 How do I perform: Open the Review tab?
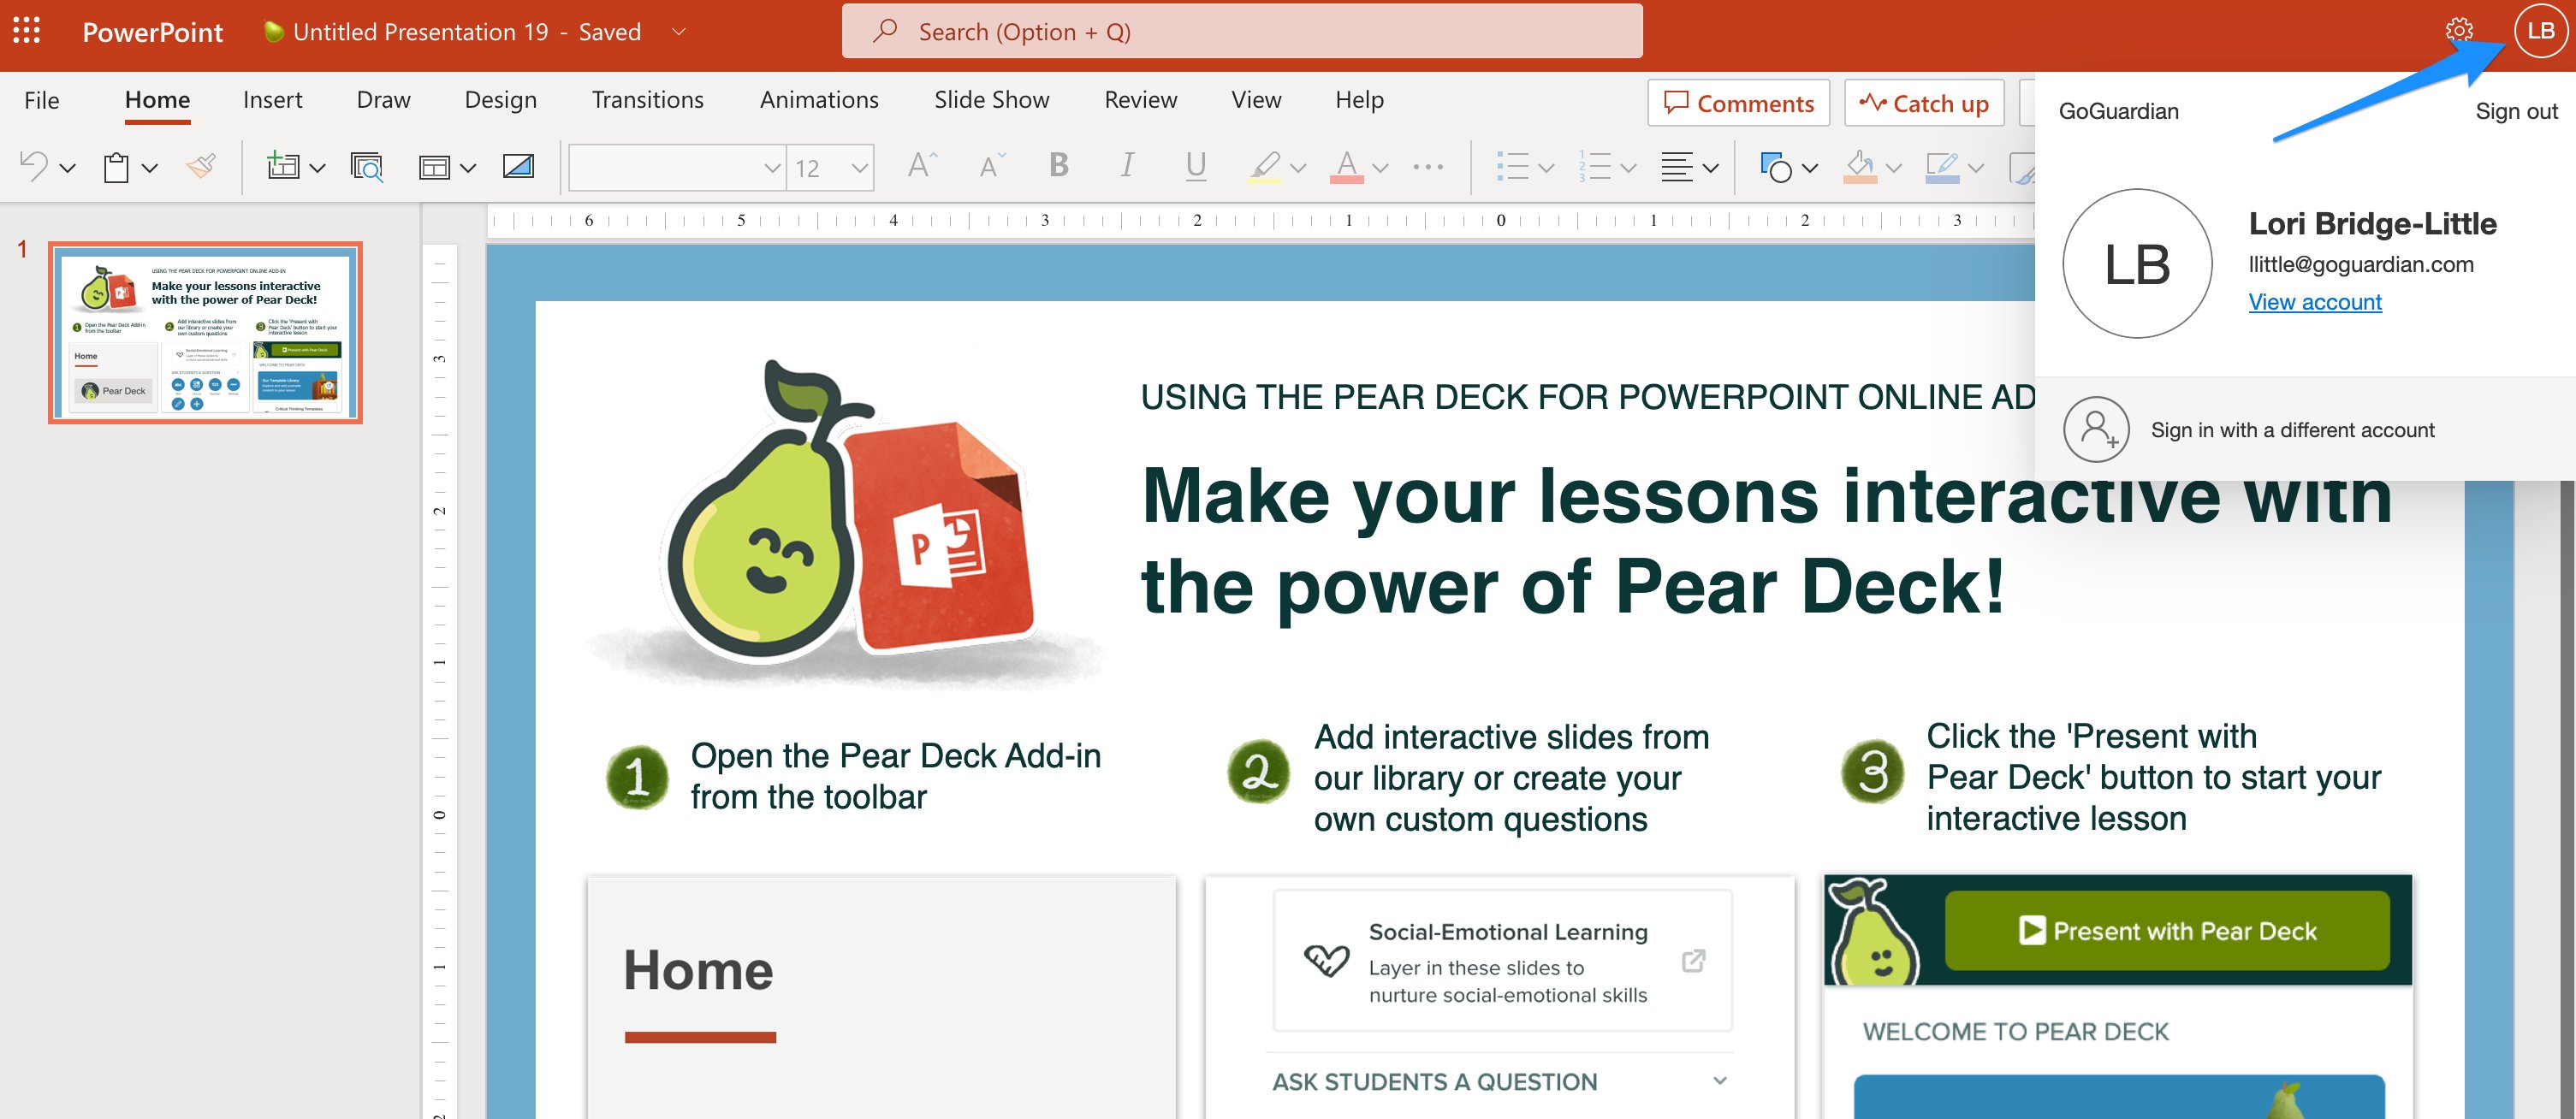(x=1141, y=100)
